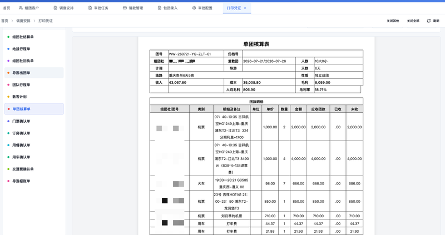The height and width of the screenshot is (235, 445).
Task: Click tour number WW-260721-YG-ZLT-01
Action: (190, 54)
